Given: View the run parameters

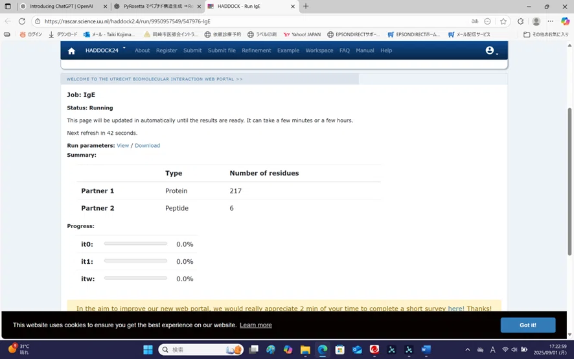Looking at the screenshot, I should pyautogui.click(x=122, y=145).
